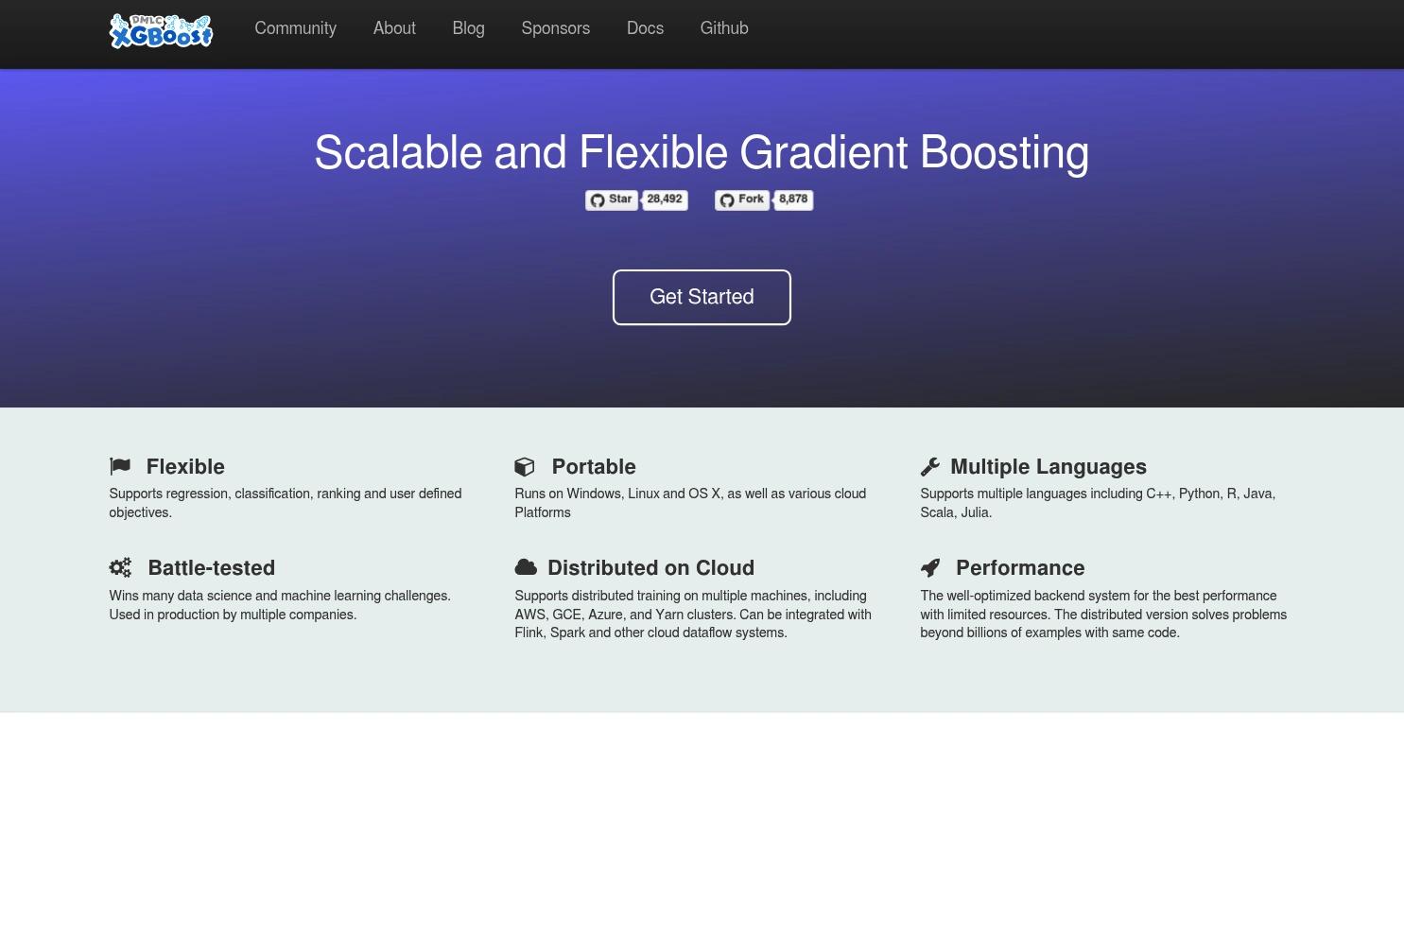Image resolution: width=1404 pixels, height=936 pixels.
Task: Click the cube icon beside Portable
Action: click(525, 466)
